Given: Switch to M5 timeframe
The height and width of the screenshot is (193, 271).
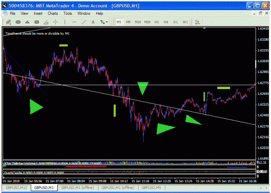Looking at the screenshot, I should tap(128, 22).
